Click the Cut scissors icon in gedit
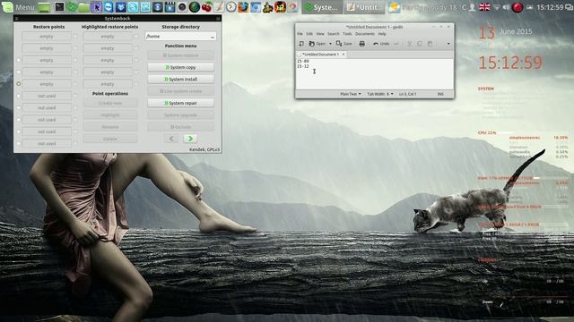Screen dimensions: 574x322 409,44
